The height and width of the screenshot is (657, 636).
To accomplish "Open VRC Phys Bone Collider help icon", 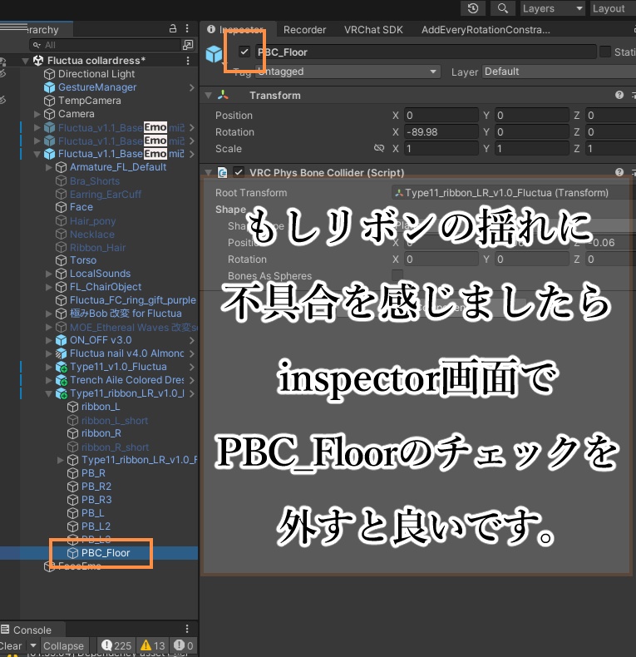I will [619, 172].
